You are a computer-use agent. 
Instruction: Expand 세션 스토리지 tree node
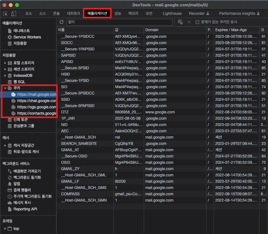point(5,69)
